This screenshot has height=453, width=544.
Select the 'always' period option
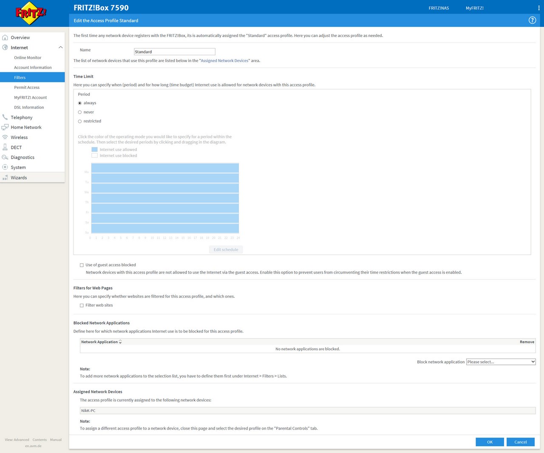[80, 103]
